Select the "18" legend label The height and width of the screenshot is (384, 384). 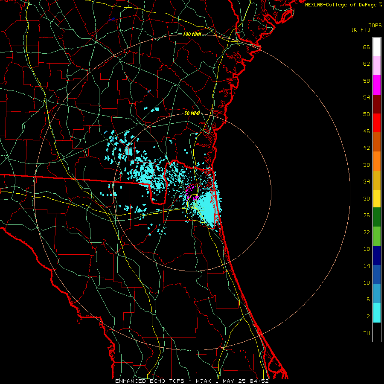367,249
